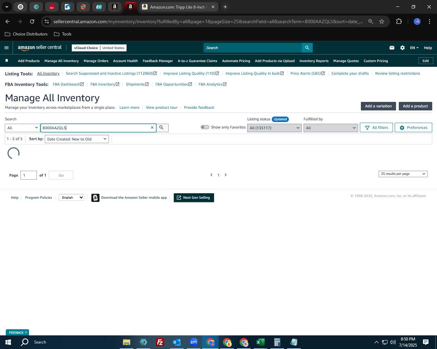Open the All filters button
This screenshot has height=349, width=437.
click(x=376, y=127)
